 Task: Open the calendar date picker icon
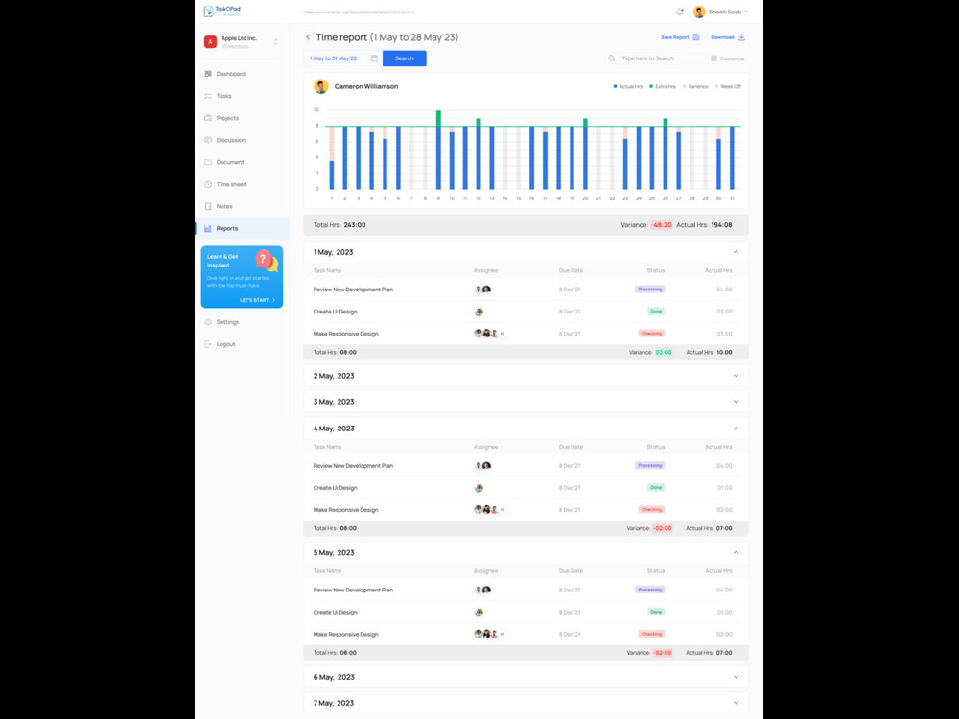pos(374,58)
